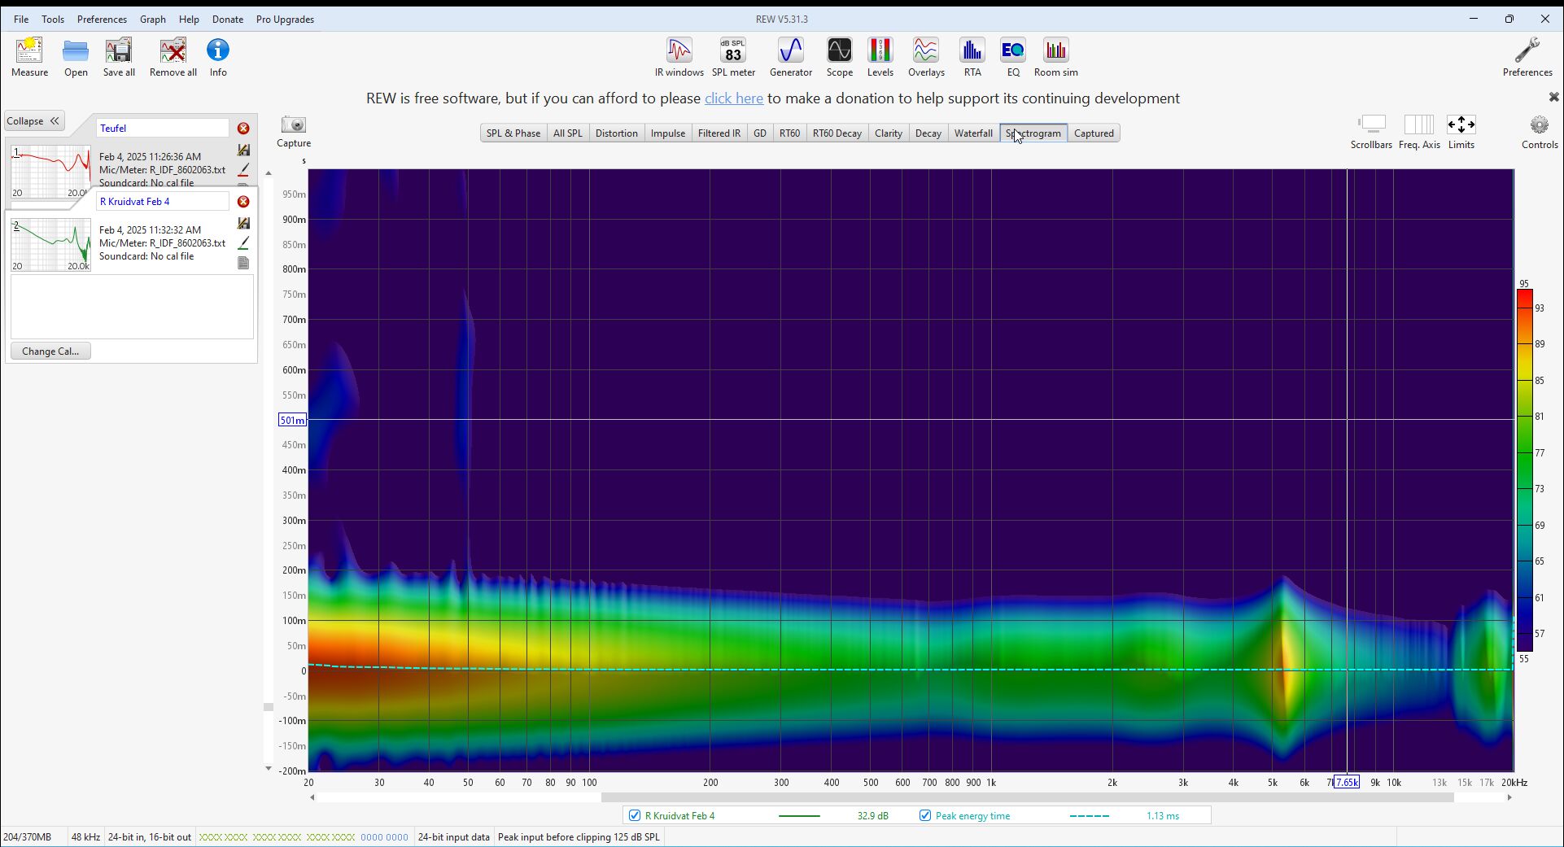Open the Levels meter icon

tap(880, 57)
